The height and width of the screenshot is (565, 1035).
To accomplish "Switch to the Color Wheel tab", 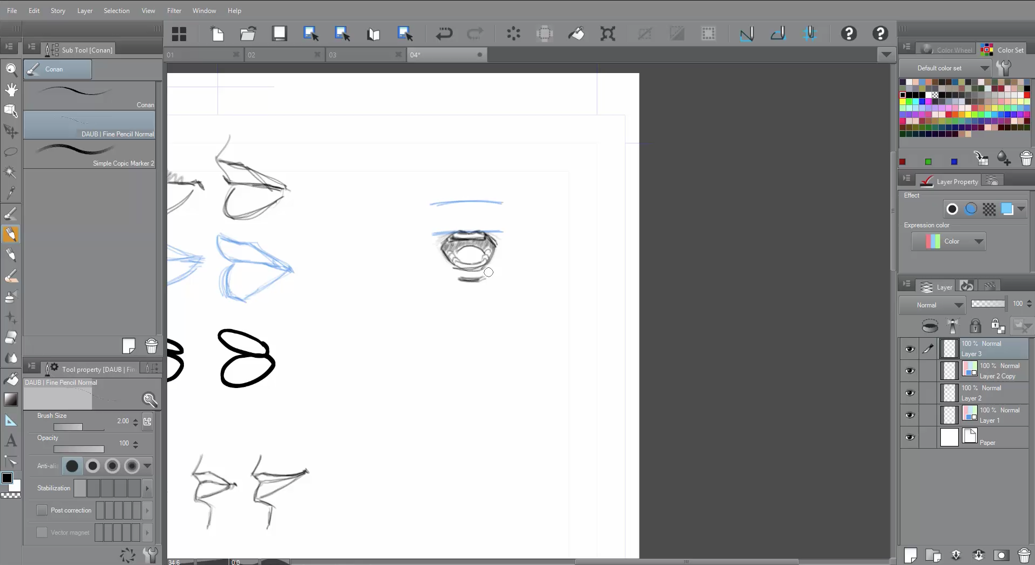I will coord(946,50).
